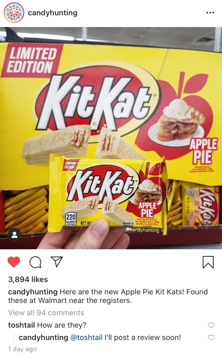View all 94 comments
Viewport: 222px width, 355px height.
46,313
